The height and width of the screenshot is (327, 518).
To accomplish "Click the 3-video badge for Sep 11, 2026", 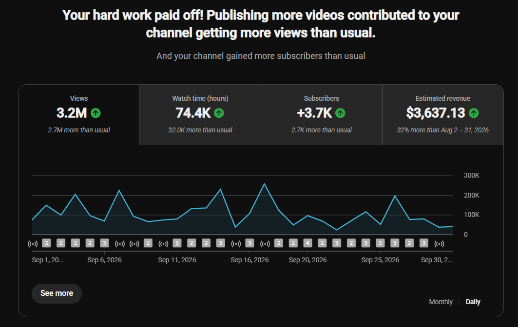I will (177, 243).
